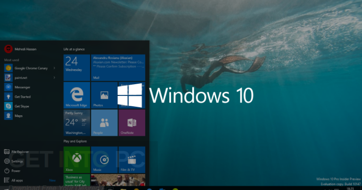Image resolution: width=362 pixels, height=190 pixels.
Task: Launch paint.net from Most used list
Action: pos(30,78)
